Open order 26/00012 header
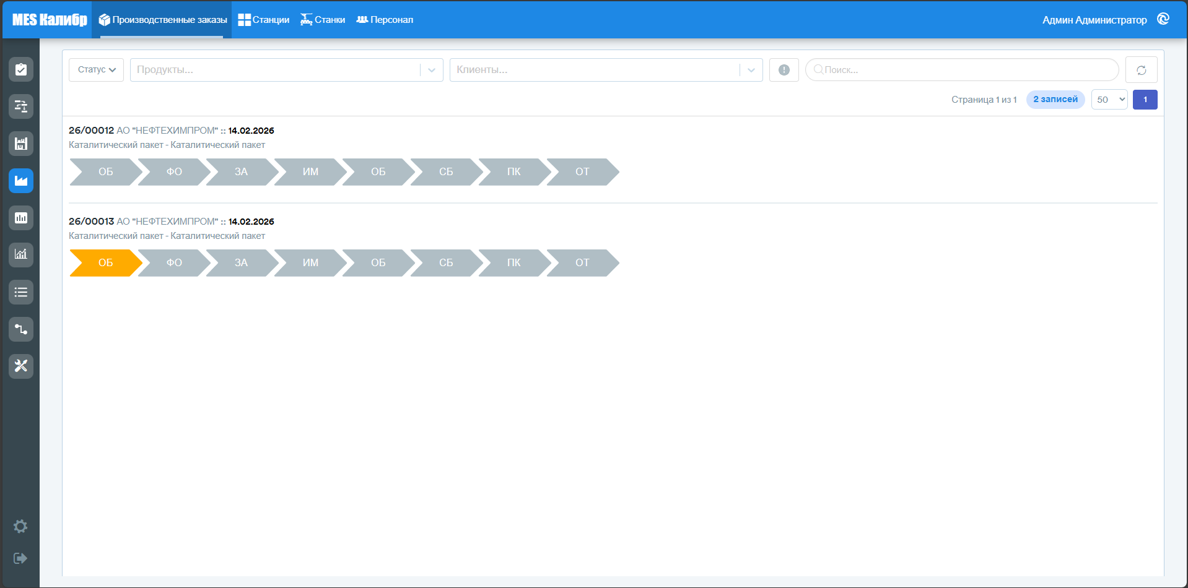1188x588 pixels. point(171,131)
